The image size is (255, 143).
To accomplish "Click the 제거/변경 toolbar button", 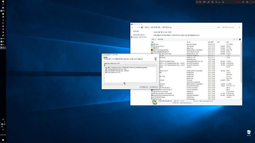I will click(160, 39).
